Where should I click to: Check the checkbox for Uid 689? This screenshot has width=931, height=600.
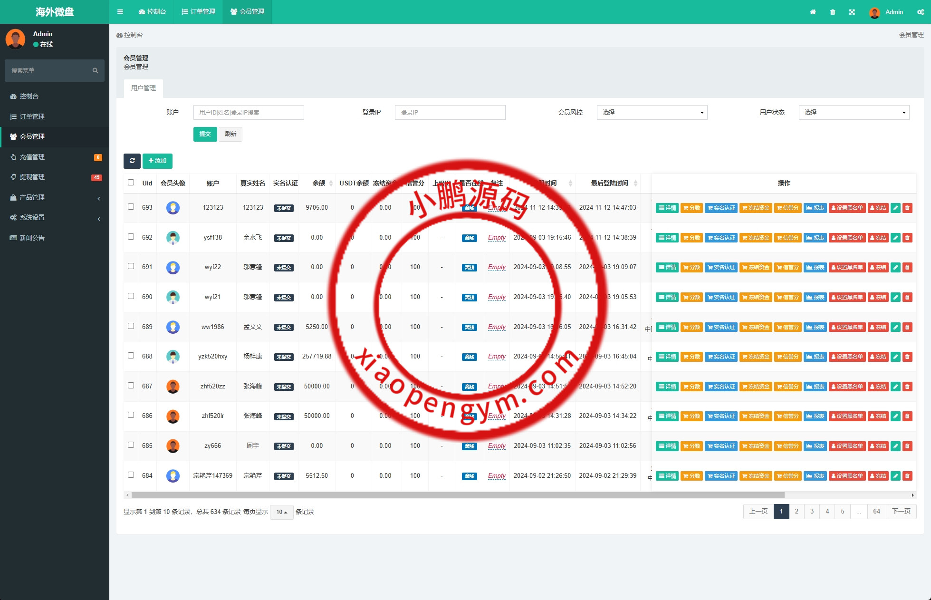tap(131, 326)
